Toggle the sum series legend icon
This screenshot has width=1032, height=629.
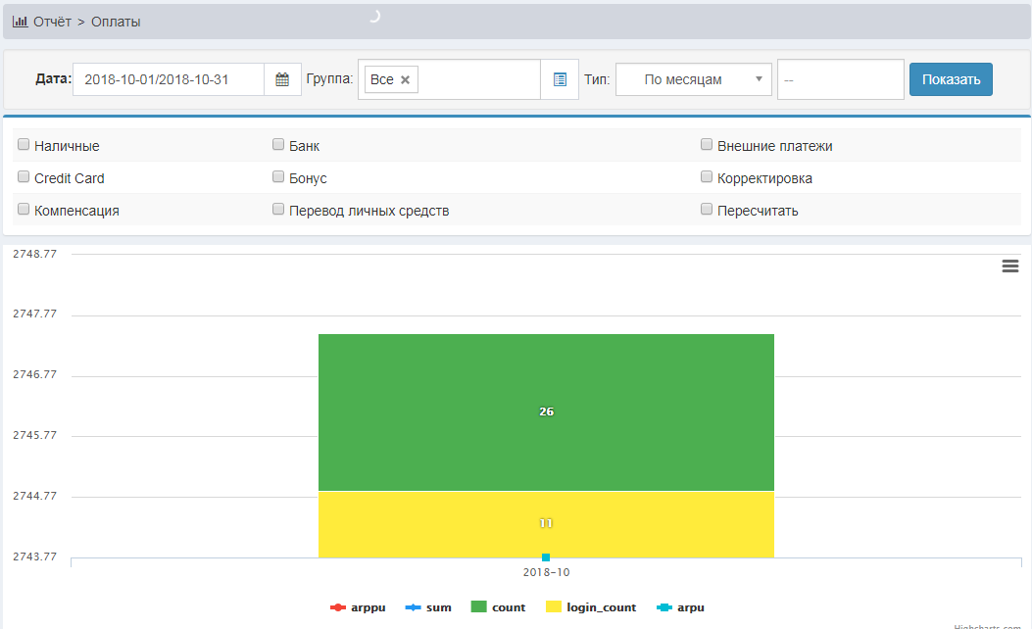pos(413,608)
